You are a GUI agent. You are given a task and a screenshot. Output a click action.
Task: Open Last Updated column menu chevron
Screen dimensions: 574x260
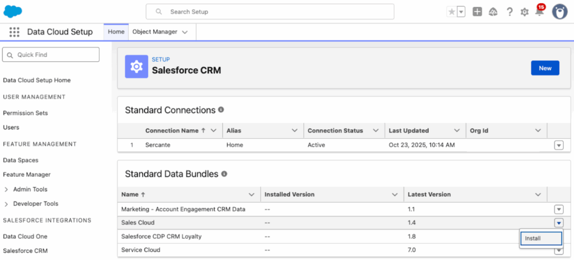tap(457, 131)
